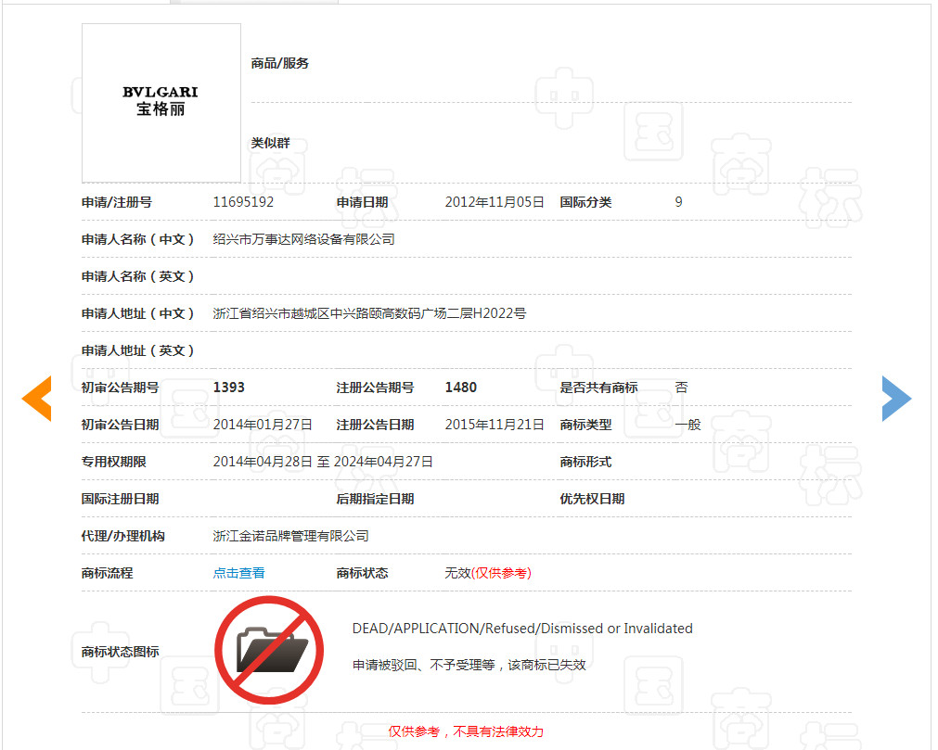Select international class value 9

tap(678, 202)
